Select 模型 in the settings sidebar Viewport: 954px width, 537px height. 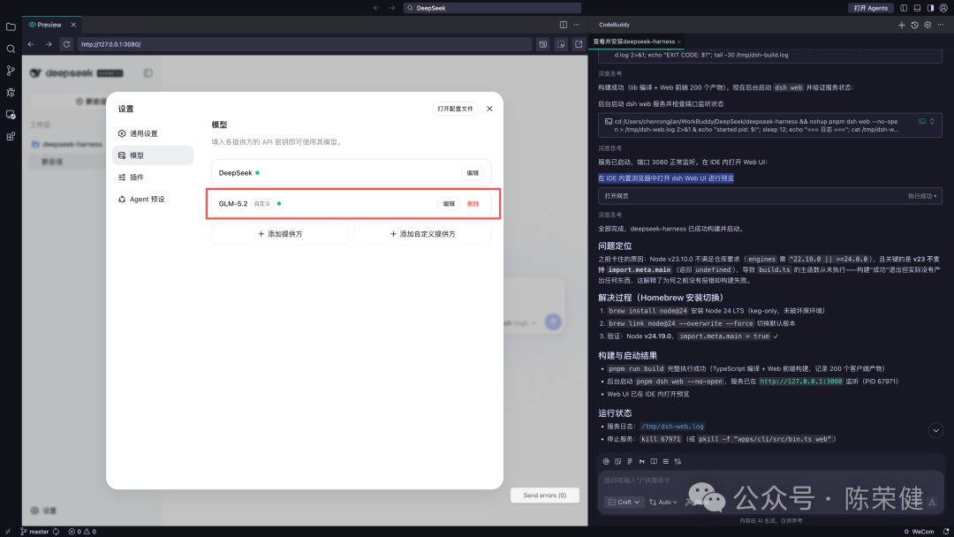click(153, 155)
